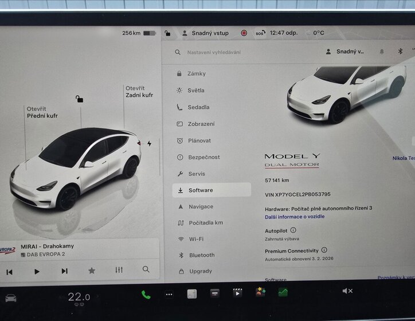Tap the info icon next to Premium Connectivity
415x321 pixels.
click(324, 250)
